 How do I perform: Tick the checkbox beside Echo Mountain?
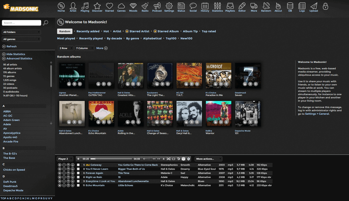coord(79,185)
